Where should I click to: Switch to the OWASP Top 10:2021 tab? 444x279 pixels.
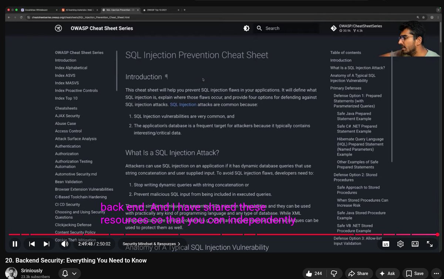[x=161, y=10]
